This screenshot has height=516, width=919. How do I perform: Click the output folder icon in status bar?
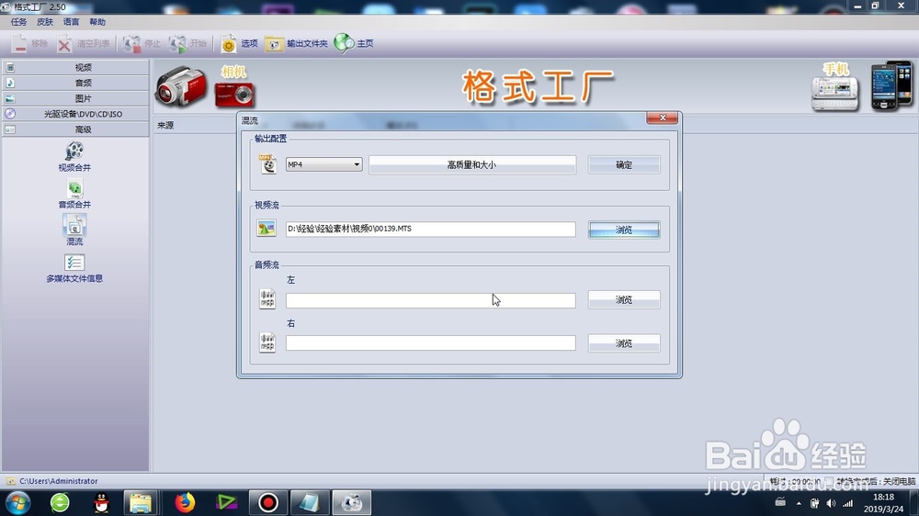point(10,481)
